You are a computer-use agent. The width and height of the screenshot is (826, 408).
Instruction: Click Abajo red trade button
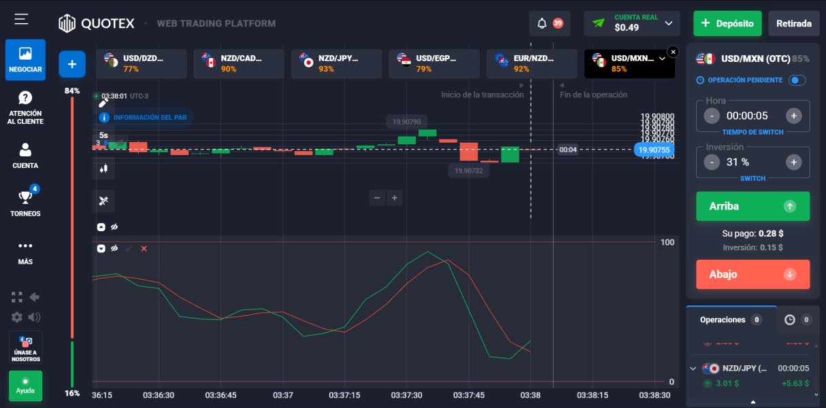click(x=753, y=274)
